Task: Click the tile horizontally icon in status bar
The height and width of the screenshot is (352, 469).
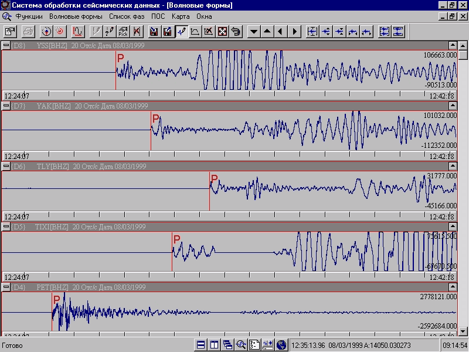Action: (201, 345)
